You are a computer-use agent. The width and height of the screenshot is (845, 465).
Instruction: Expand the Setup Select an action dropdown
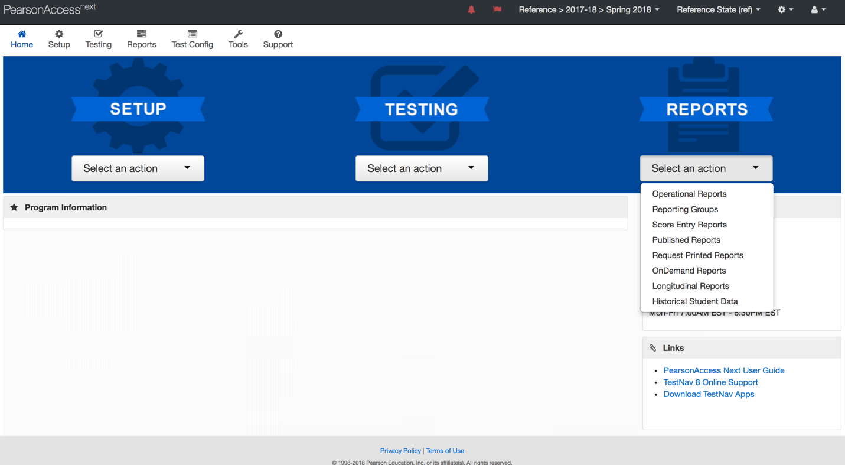(138, 168)
